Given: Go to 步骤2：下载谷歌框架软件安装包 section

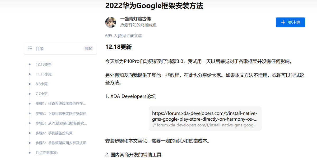Looking at the screenshot, I should [x=61, y=113].
